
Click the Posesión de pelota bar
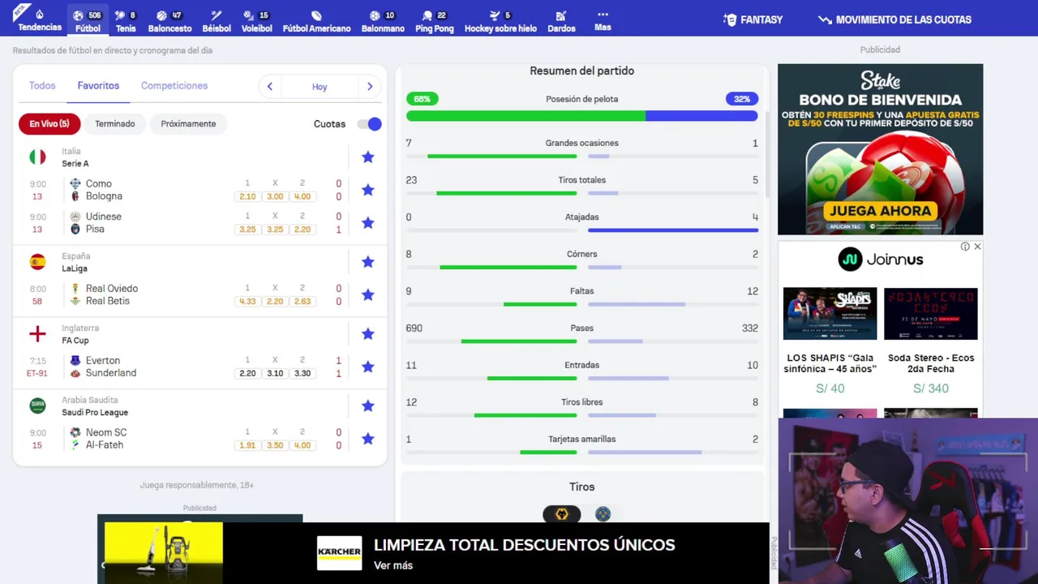581,116
